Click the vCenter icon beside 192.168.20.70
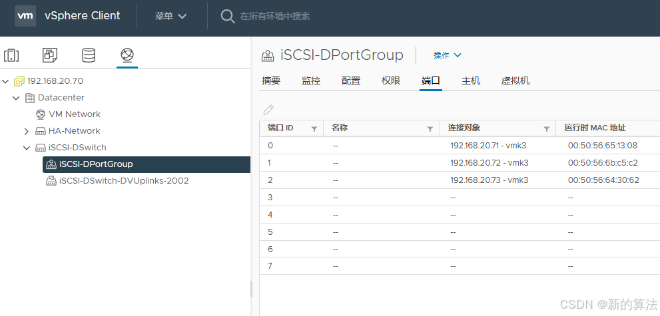The height and width of the screenshot is (316, 660). (19, 80)
